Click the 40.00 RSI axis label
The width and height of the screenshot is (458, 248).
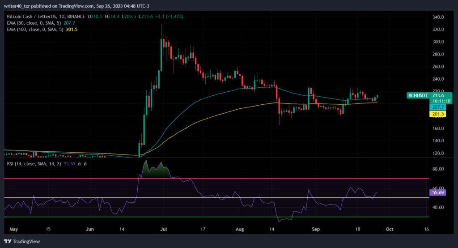(x=438, y=207)
